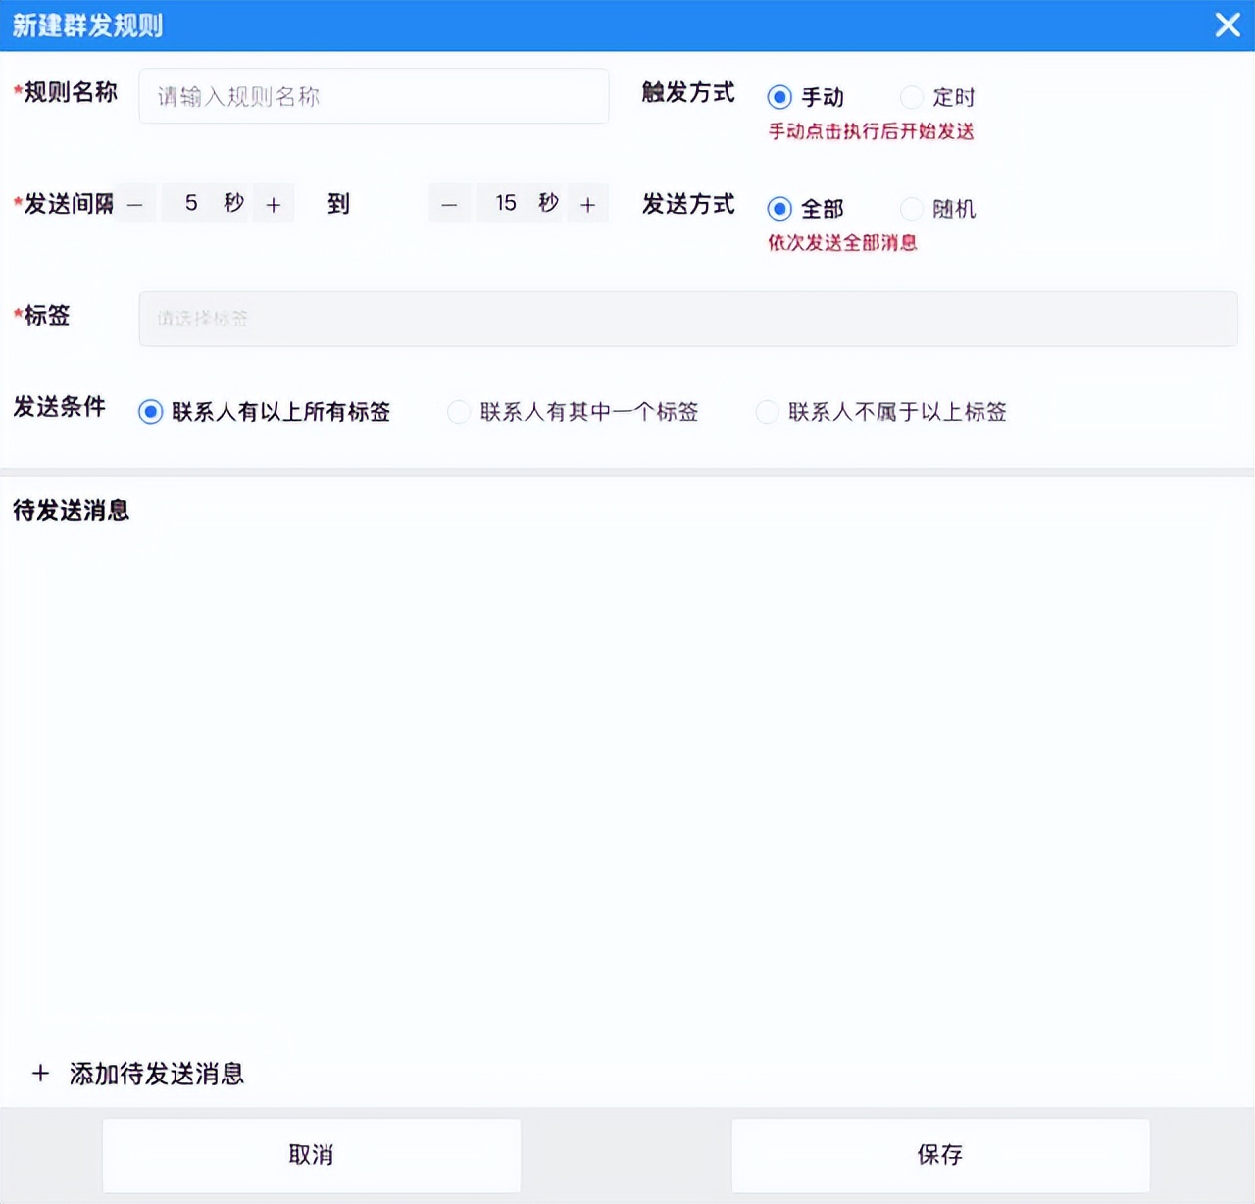
Task: Click the 取消 button
Action: pyautogui.click(x=311, y=1155)
